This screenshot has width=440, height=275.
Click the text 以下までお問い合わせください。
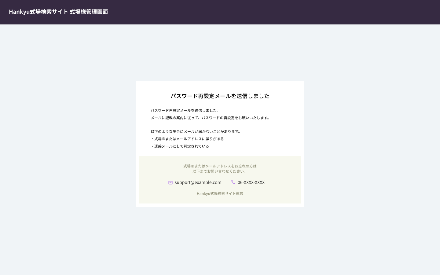[x=220, y=171]
